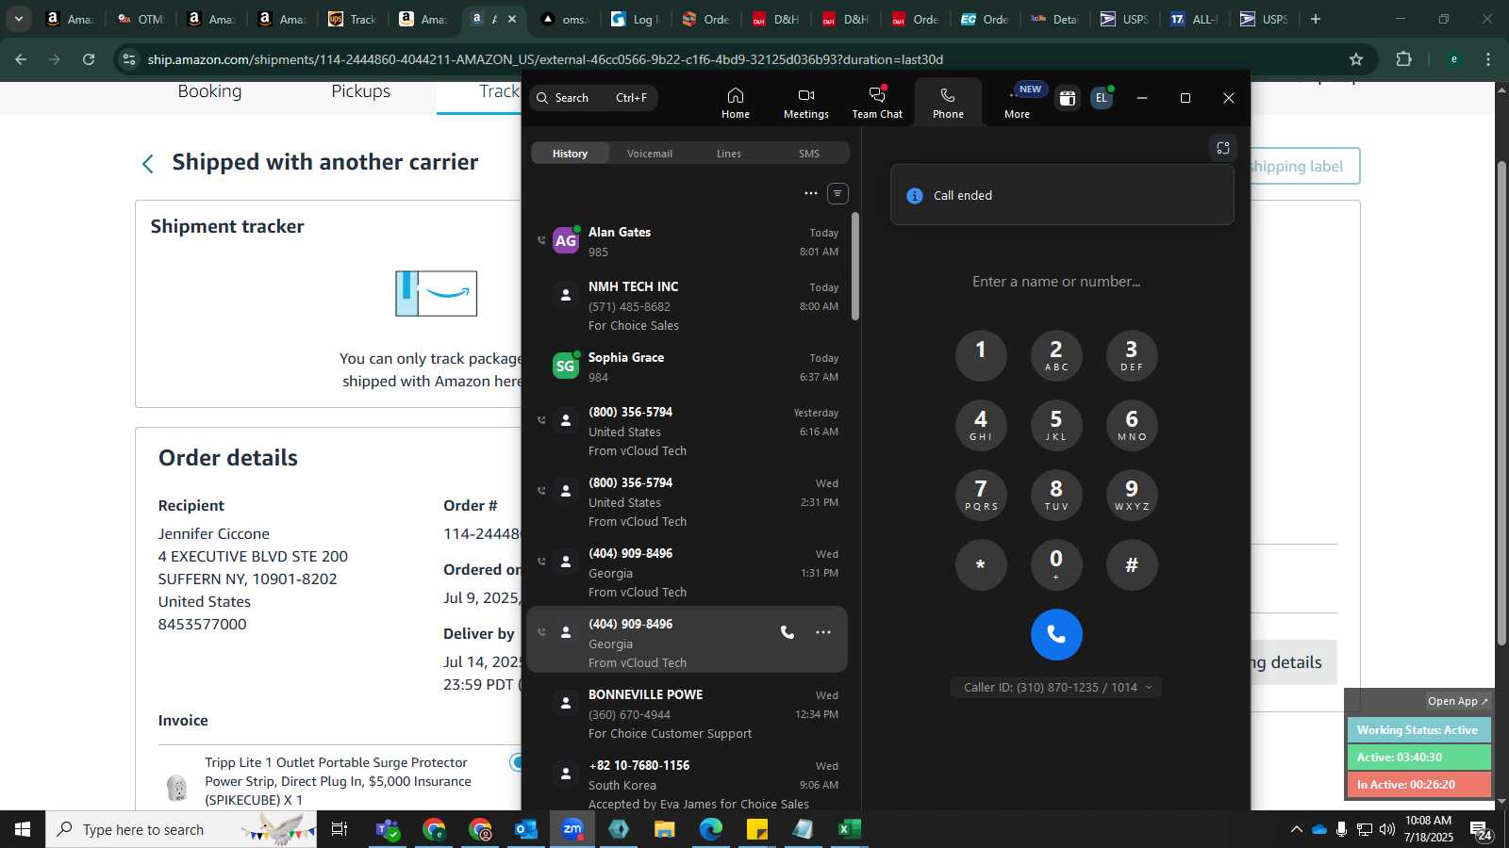
Task: Open File Explorer from taskbar
Action: pos(665,829)
